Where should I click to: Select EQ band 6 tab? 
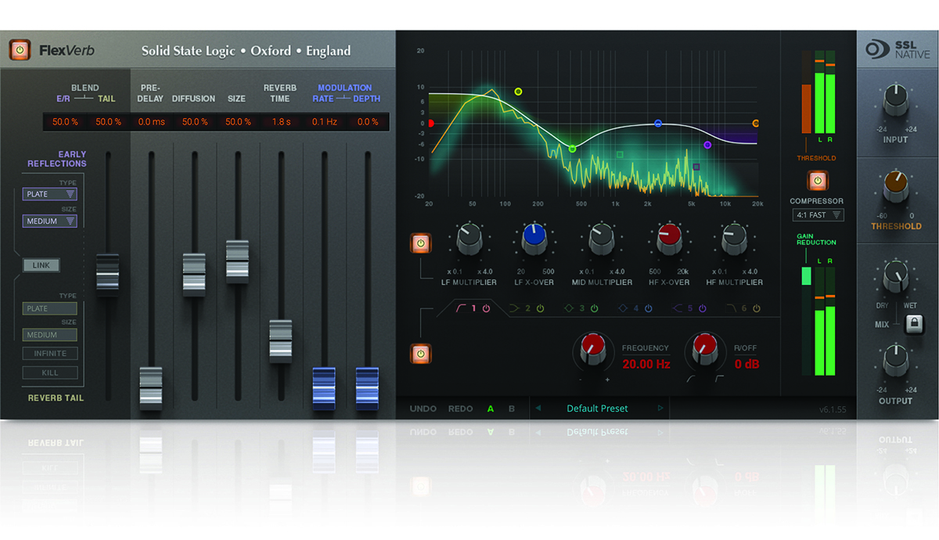[742, 308]
